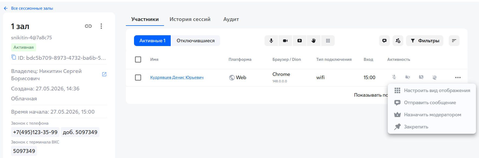Click snikitin-4@7a8c75 hall alias
This screenshot has width=479, height=158.
click(x=31, y=38)
